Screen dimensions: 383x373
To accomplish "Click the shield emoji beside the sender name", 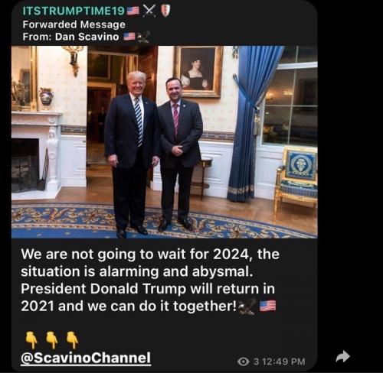I will click(165, 11).
